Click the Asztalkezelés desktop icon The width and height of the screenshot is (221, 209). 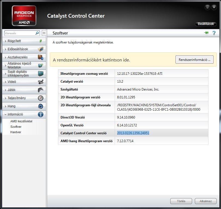pos(41,57)
